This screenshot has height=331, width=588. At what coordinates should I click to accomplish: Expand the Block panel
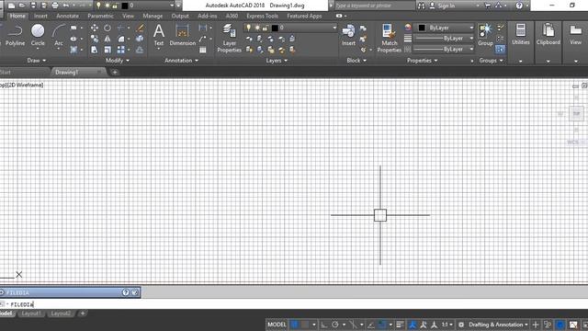click(x=356, y=61)
